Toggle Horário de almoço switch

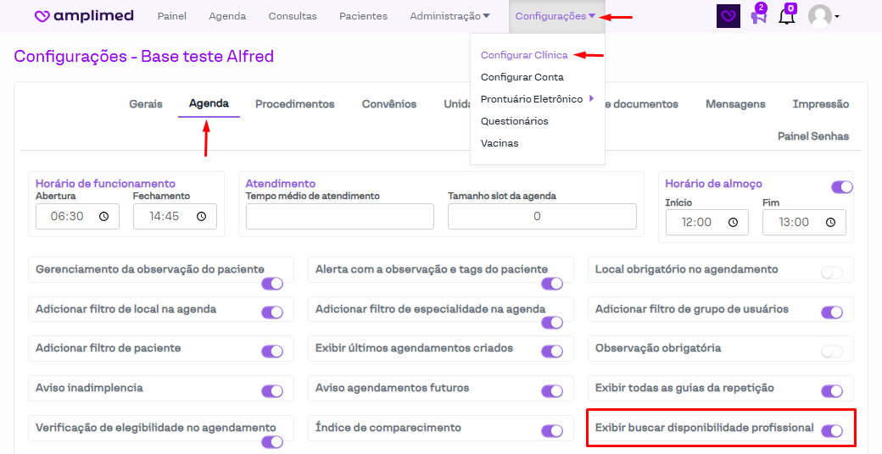(841, 187)
